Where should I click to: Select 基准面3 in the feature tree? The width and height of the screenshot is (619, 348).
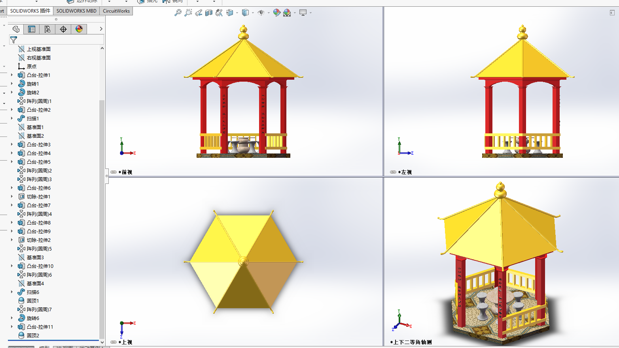35,257
